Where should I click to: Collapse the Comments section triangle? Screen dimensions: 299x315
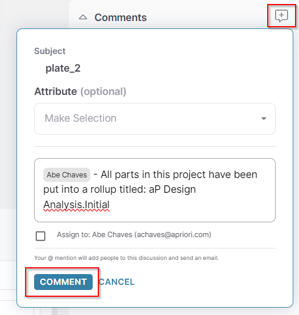pyautogui.click(x=83, y=17)
